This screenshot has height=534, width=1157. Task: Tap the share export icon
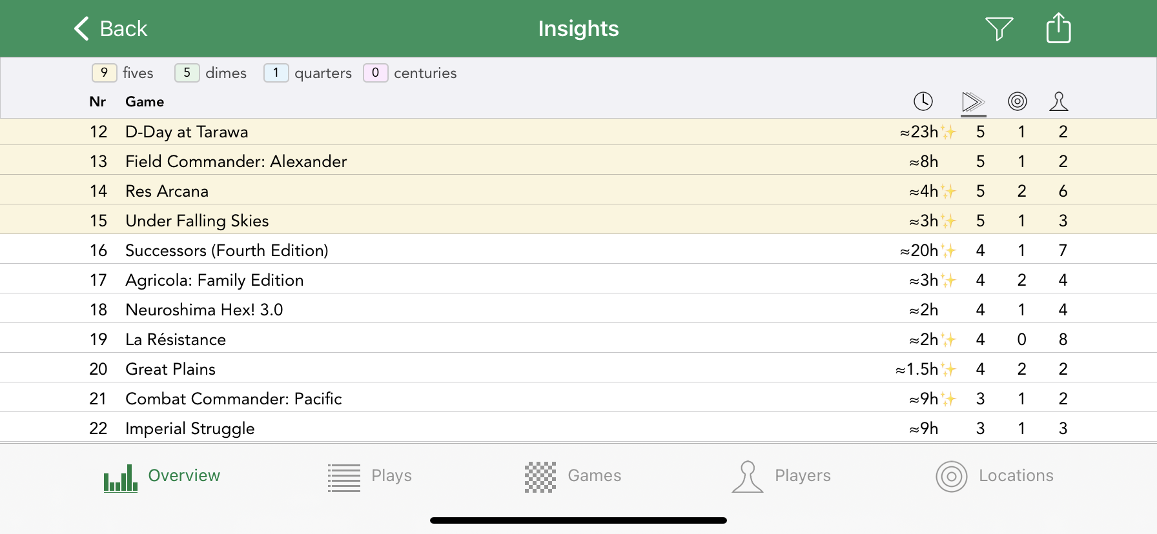1058,28
